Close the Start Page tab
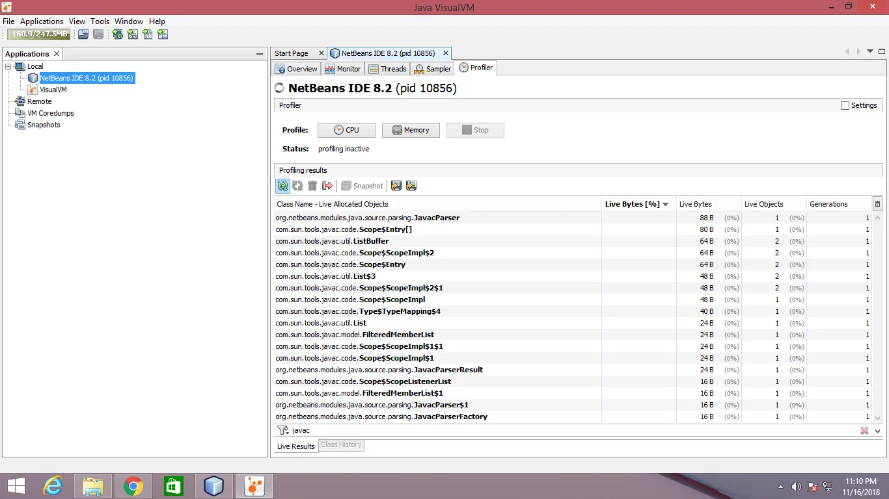This screenshot has height=499, width=889. point(321,53)
